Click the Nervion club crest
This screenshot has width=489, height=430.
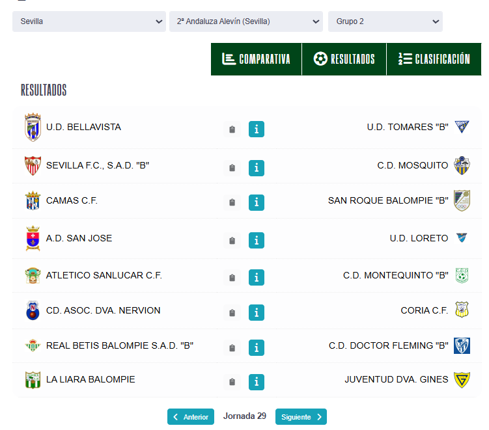(33, 310)
